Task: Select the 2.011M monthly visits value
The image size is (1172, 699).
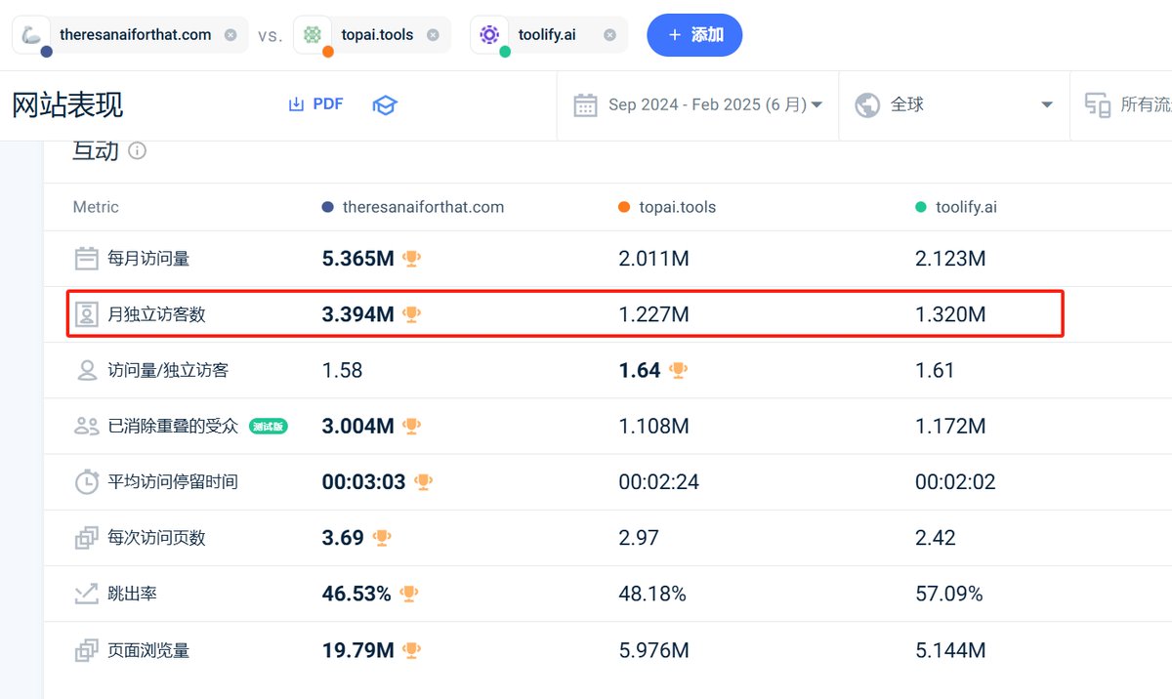Action: tap(654, 259)
